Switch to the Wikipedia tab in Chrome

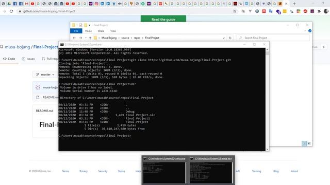(241, 4)
